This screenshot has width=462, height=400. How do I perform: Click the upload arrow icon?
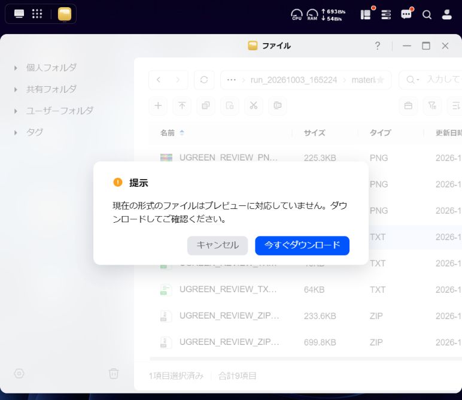pyautogui.click(x=182, y=105)
